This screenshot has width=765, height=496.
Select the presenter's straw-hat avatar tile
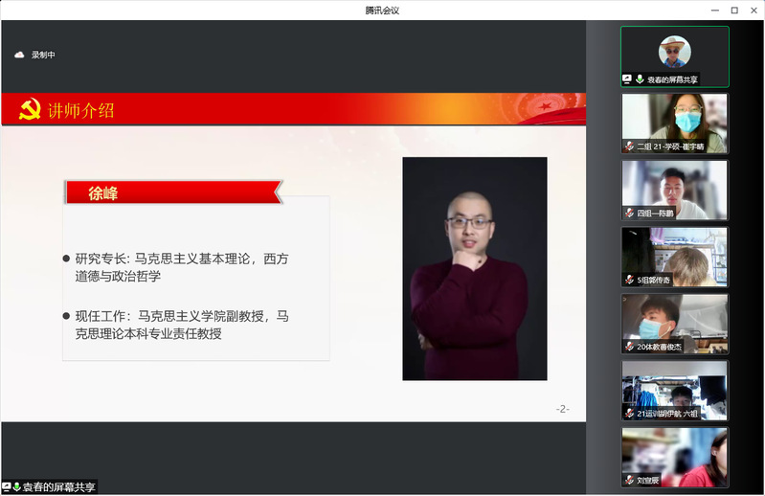pos(674,51)
